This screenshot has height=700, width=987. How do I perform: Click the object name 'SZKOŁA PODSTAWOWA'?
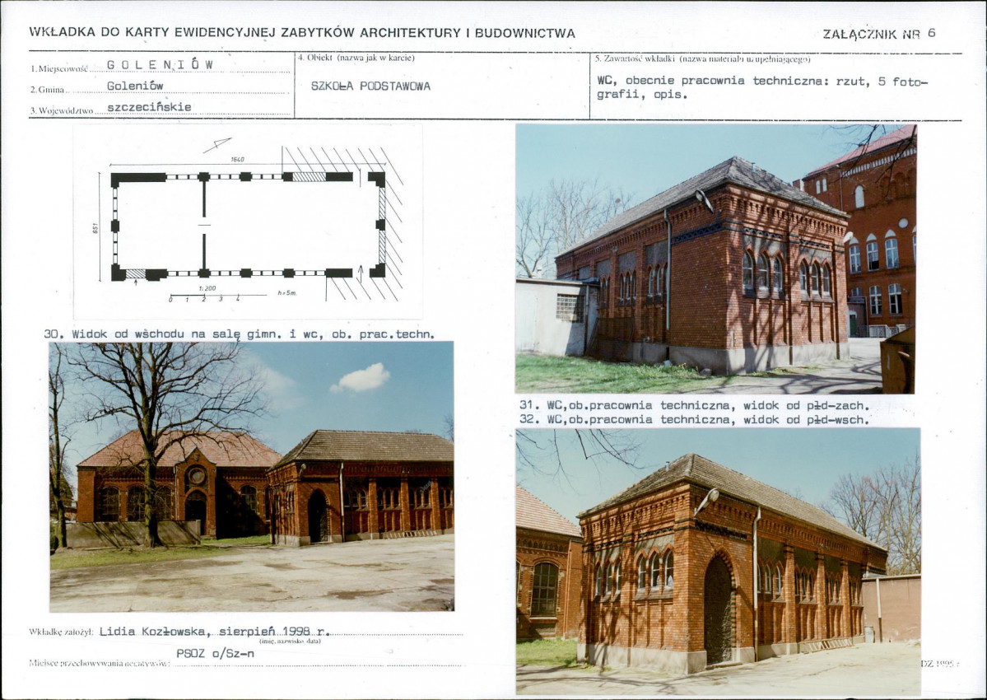point(370,86)
